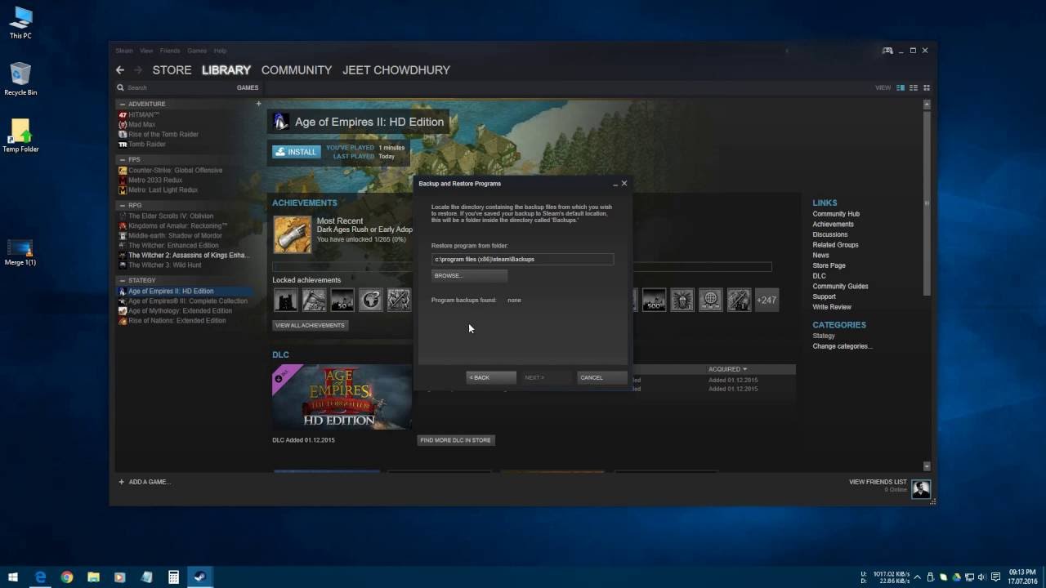Click the INSTALL button
Screen dimensions: 1046x588
(x=296, y=152)
